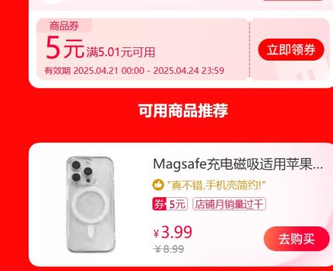Click the Magsafe ring on the case image
This screenshot has width=333, height=271.
[x=91, y=204]
